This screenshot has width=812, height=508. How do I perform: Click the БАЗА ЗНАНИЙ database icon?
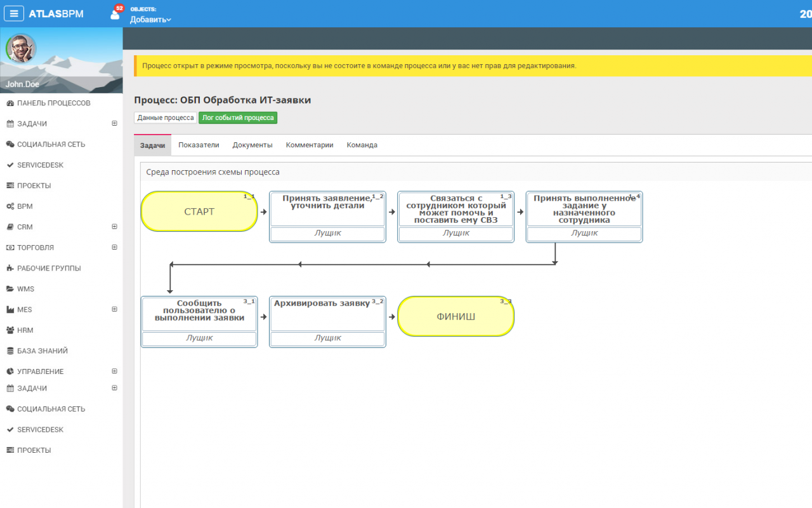(10, 351)
